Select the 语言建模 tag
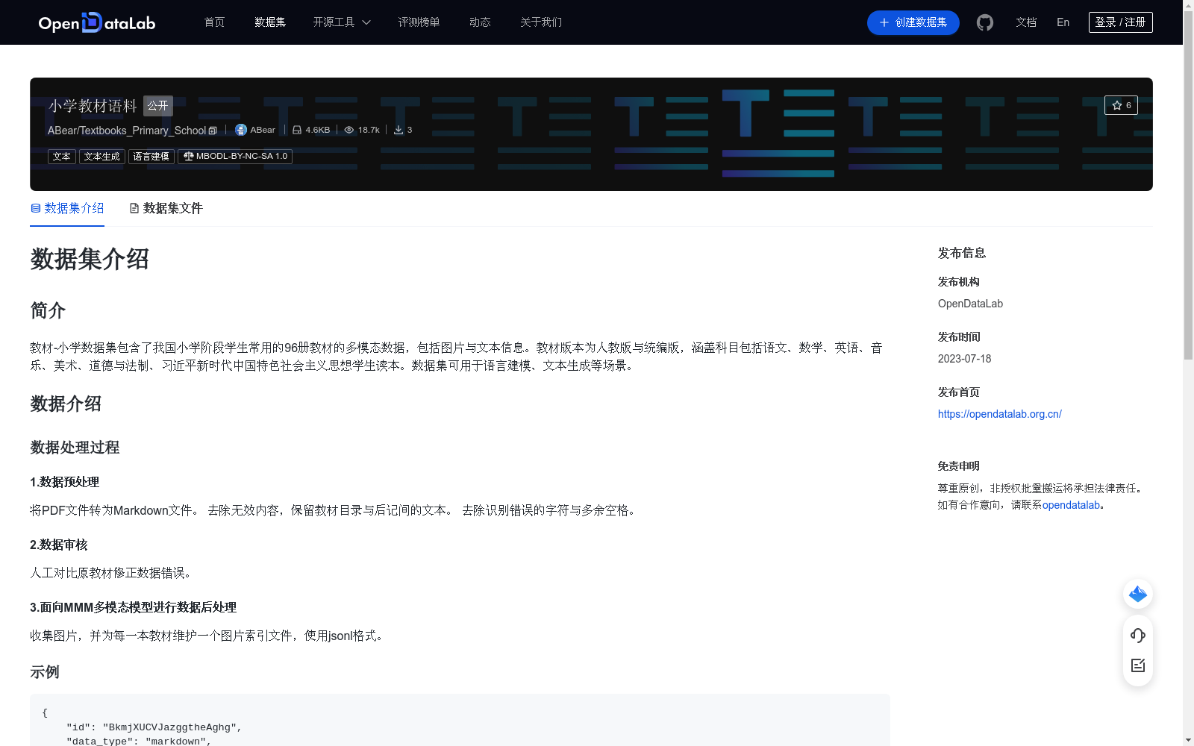1194x746 pixels. 151,157
